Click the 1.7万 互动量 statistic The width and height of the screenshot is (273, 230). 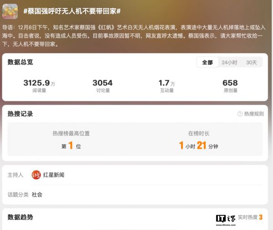[x=167, y=86]
